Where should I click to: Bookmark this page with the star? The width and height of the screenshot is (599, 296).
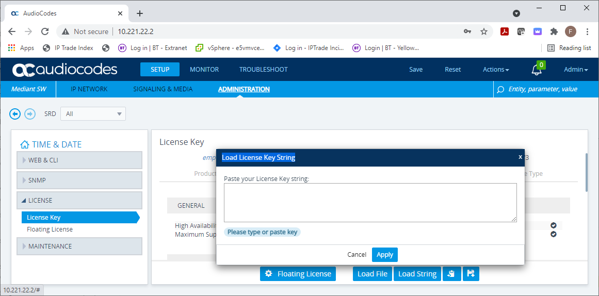pyautogui.click(x=483, y=31)
